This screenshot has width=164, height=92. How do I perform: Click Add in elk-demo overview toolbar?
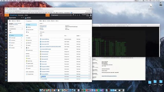[x=41, y=21]
